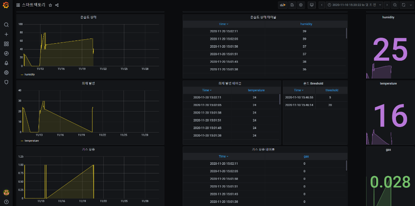This screenshot has width=415, height=206.
Task: Open the Grafana home logo
Action: tap(6, 5)
